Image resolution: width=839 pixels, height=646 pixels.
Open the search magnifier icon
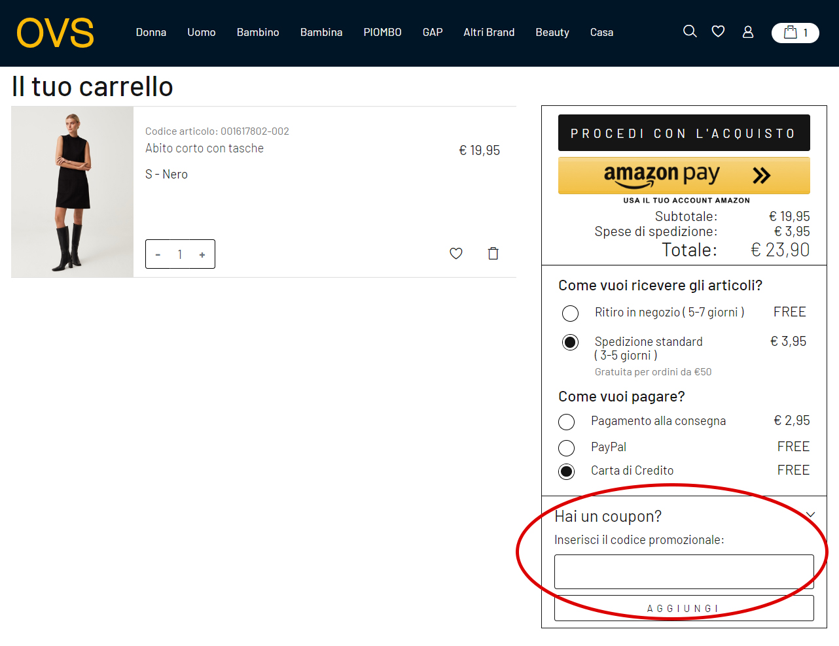coord(690,31)
